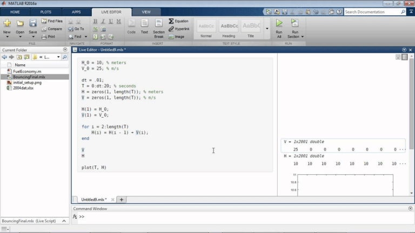The height and width of the screenshot is (233, 415).
Task: Select FuelEconomy.m in Current Folder
Action: click(27, 71)
